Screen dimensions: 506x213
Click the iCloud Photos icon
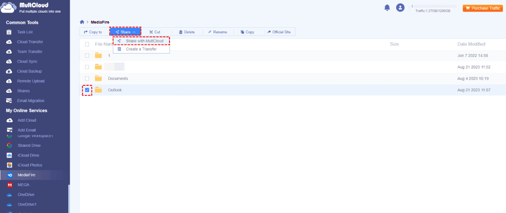click(10, 165)
